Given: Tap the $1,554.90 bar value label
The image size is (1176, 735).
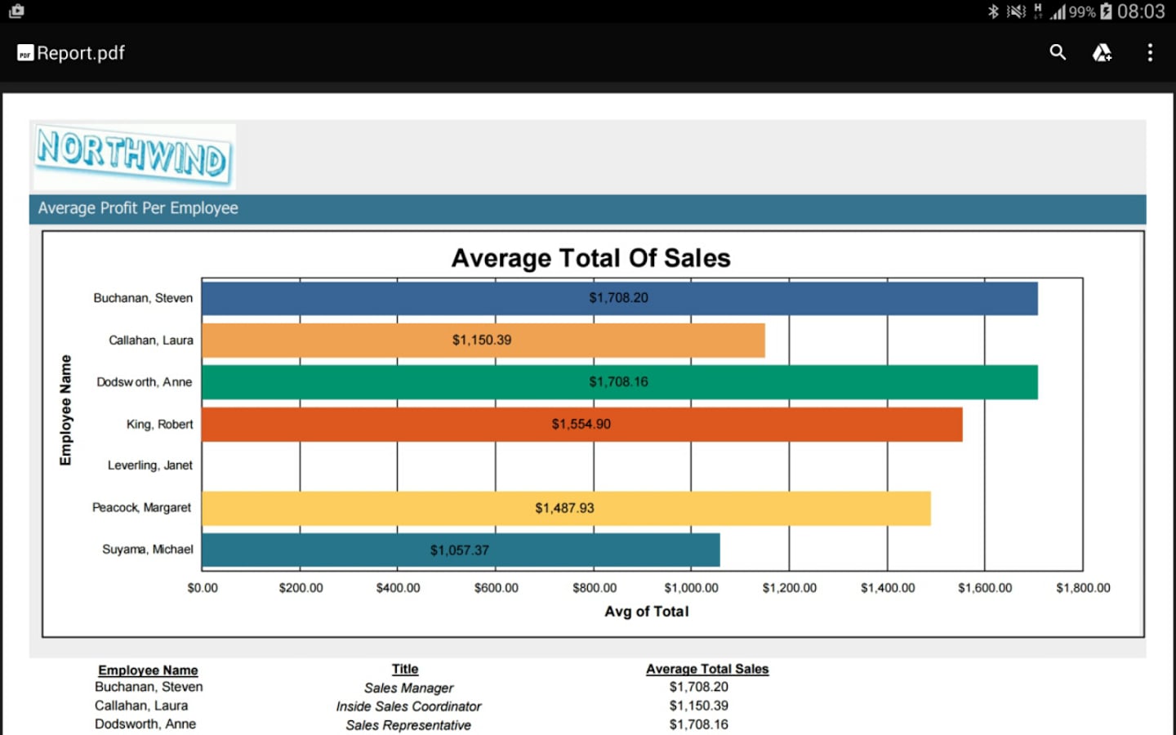Looking at the screenshot, I should (581, 425).
